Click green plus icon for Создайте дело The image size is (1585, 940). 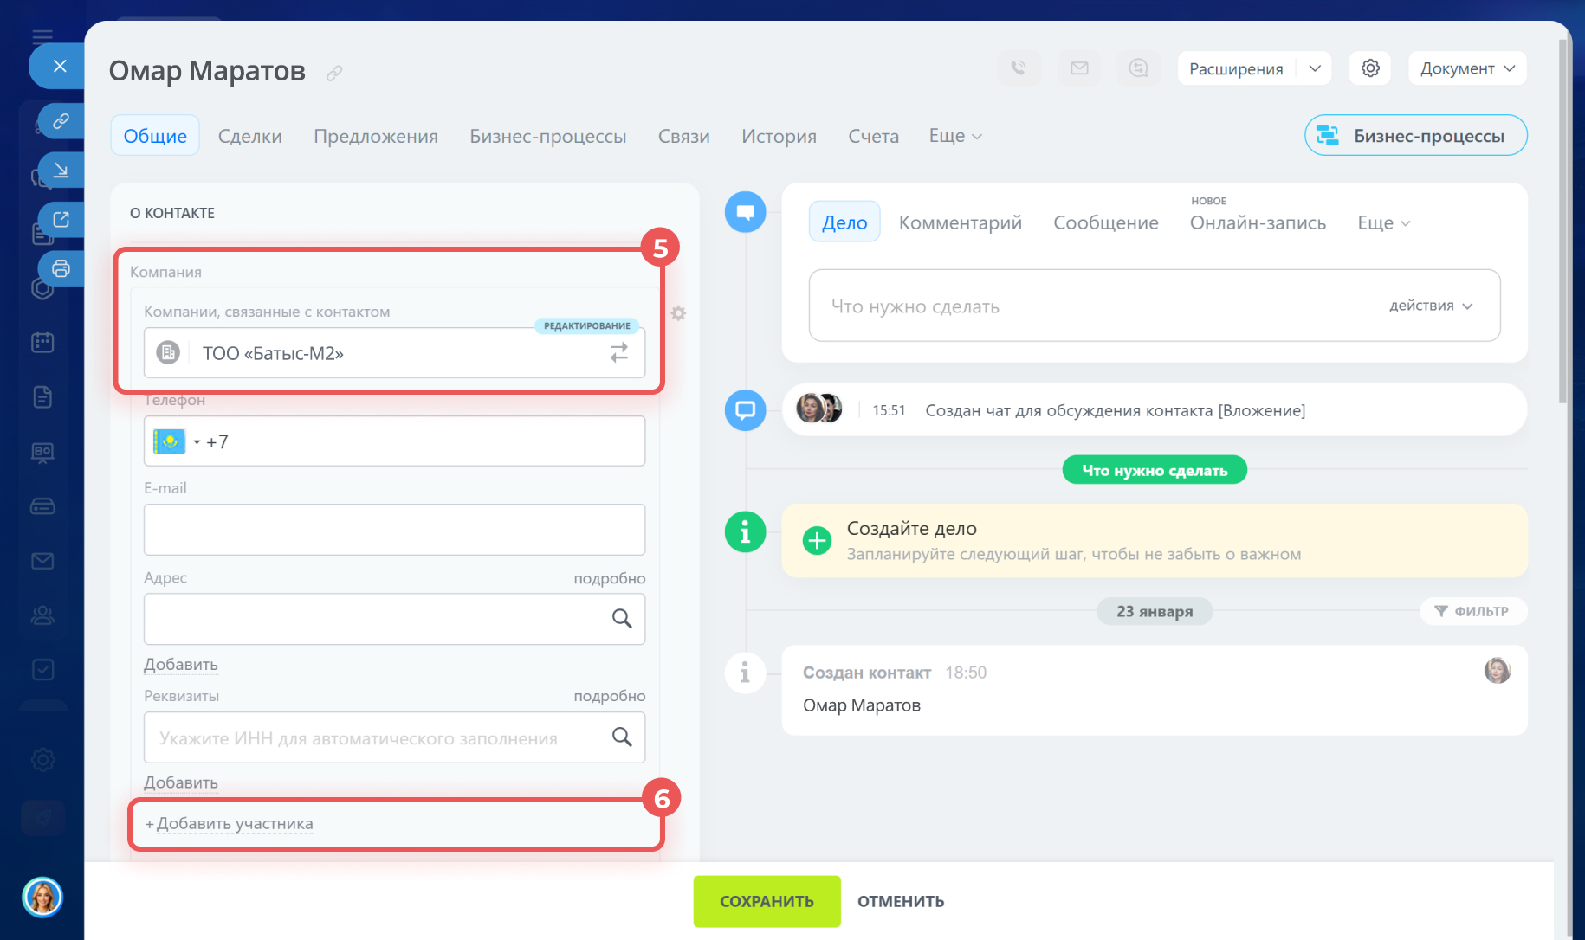tap(817, 541)
